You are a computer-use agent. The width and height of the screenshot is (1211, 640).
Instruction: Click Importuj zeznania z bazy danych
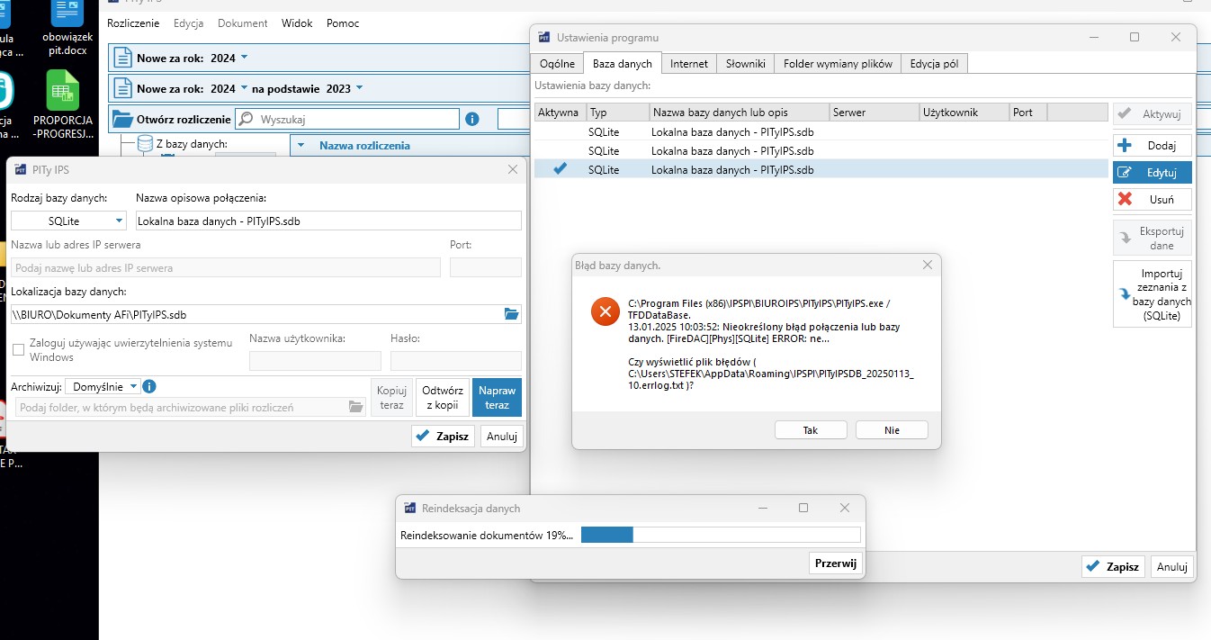[x=1152, y=294]
